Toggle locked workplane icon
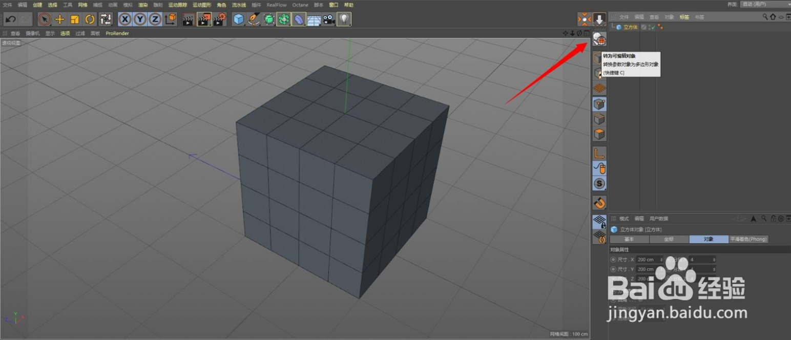Viewport: 791px width, 340px height. pyautogui.click(x=599, y=221)
